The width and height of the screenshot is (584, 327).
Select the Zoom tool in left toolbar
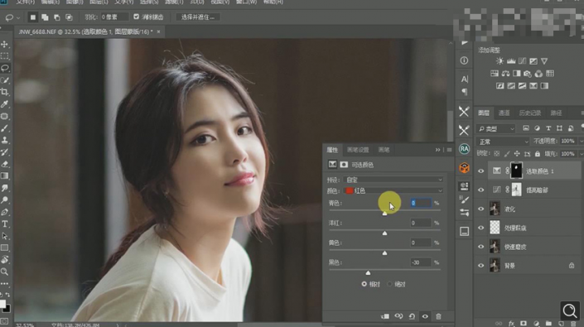coord(4,272)
